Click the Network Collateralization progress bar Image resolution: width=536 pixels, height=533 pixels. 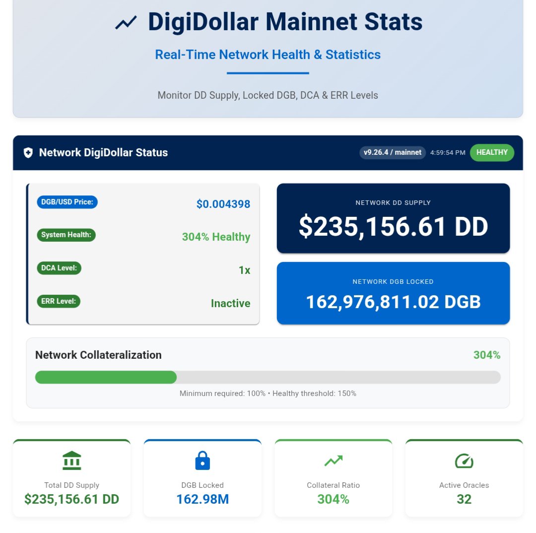click(268, 377)
